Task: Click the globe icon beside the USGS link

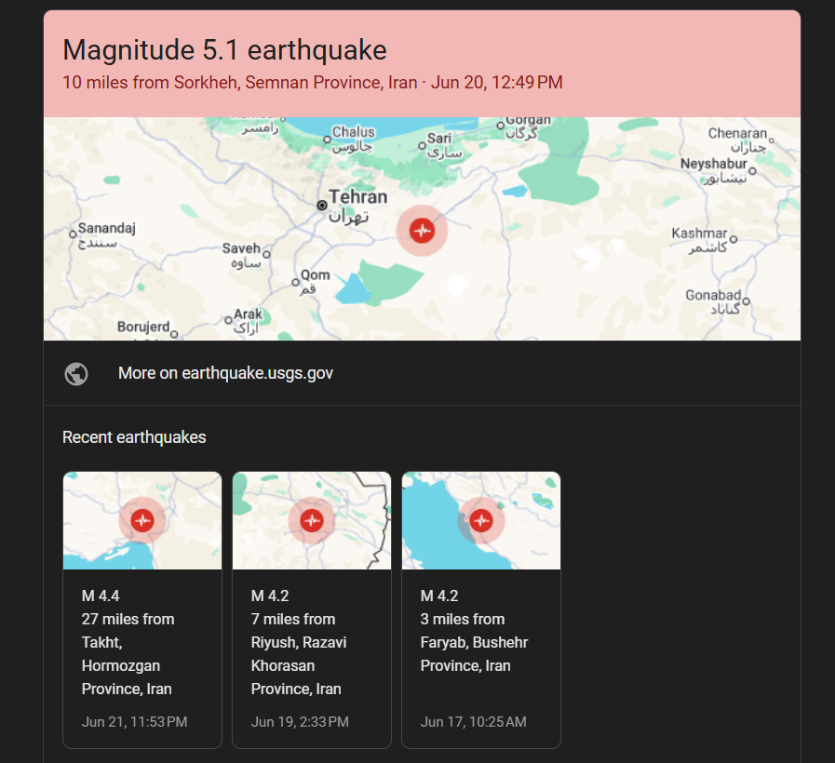Action: [x=76, y=374]
